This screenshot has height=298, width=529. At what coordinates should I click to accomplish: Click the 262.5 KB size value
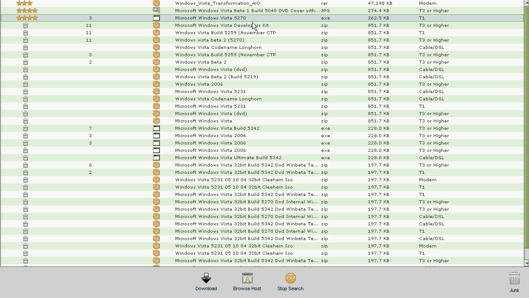coord(378,18)
